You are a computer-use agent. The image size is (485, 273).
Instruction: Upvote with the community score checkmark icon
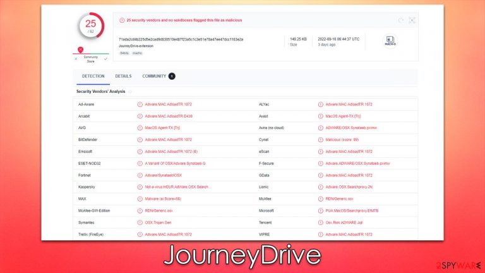105,59
